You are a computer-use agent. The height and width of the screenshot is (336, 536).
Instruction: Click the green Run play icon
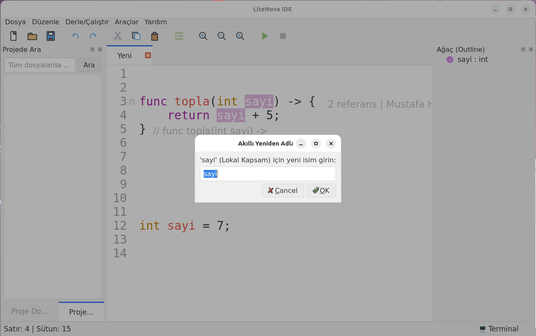[x=264, y=36]
